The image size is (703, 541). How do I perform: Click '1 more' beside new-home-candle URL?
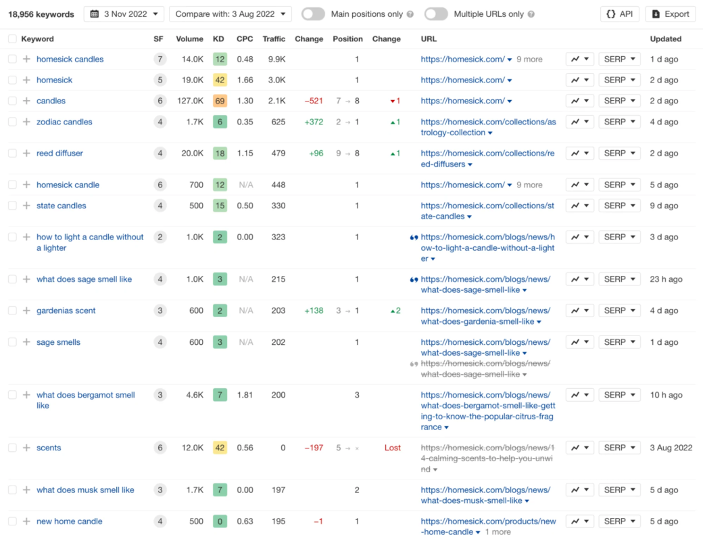tap(498, 532)
